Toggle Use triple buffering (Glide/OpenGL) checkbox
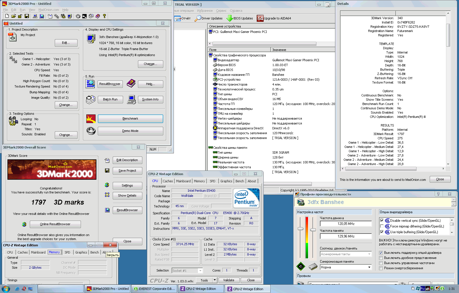The image size is (459, 293). 382,232
